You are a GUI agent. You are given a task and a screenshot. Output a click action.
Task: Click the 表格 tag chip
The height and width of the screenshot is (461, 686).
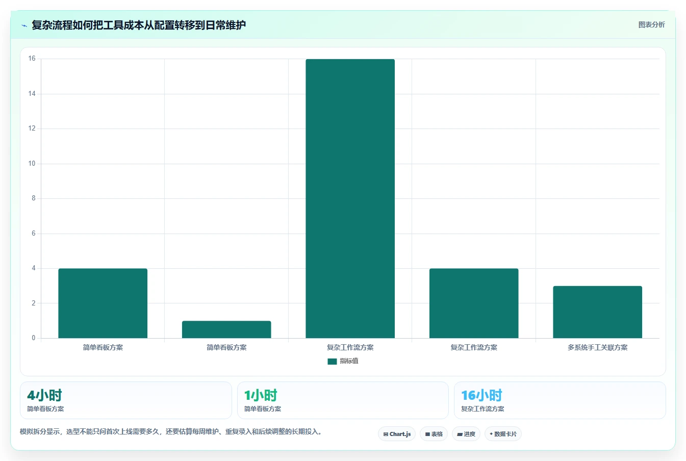click(x=434, y=434)
